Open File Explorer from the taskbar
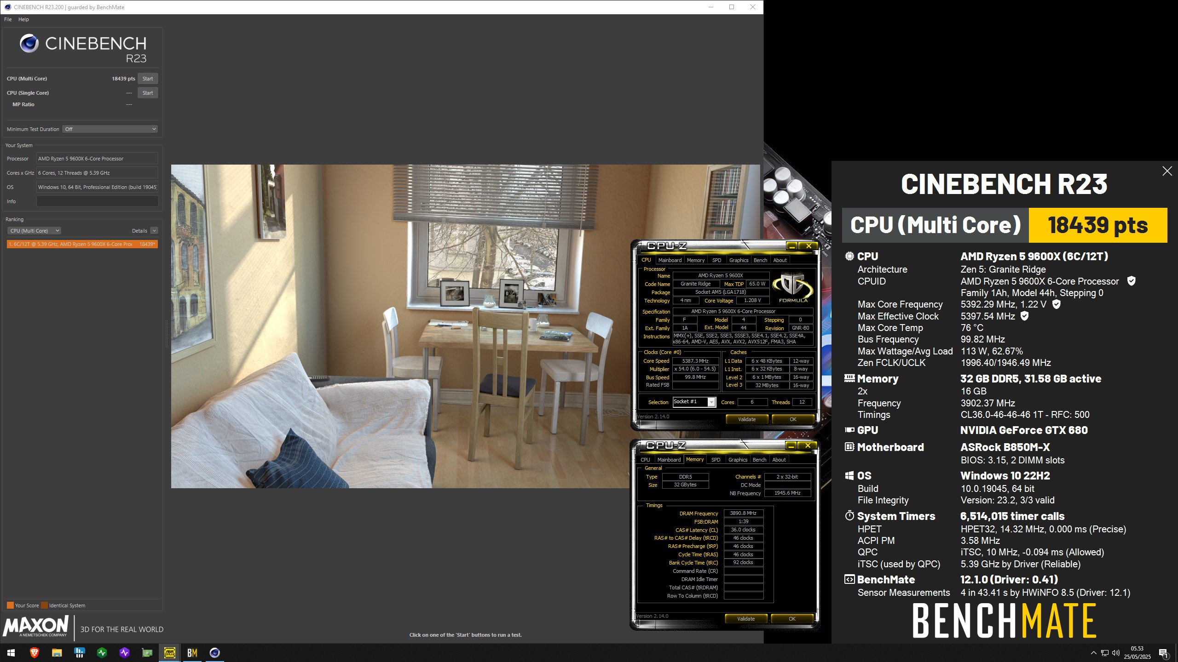The image size is (1178, 662). click(57, 653)
